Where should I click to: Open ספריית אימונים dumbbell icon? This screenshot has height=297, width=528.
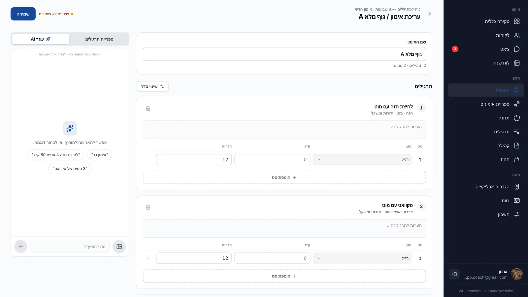(x=517, y=104)
